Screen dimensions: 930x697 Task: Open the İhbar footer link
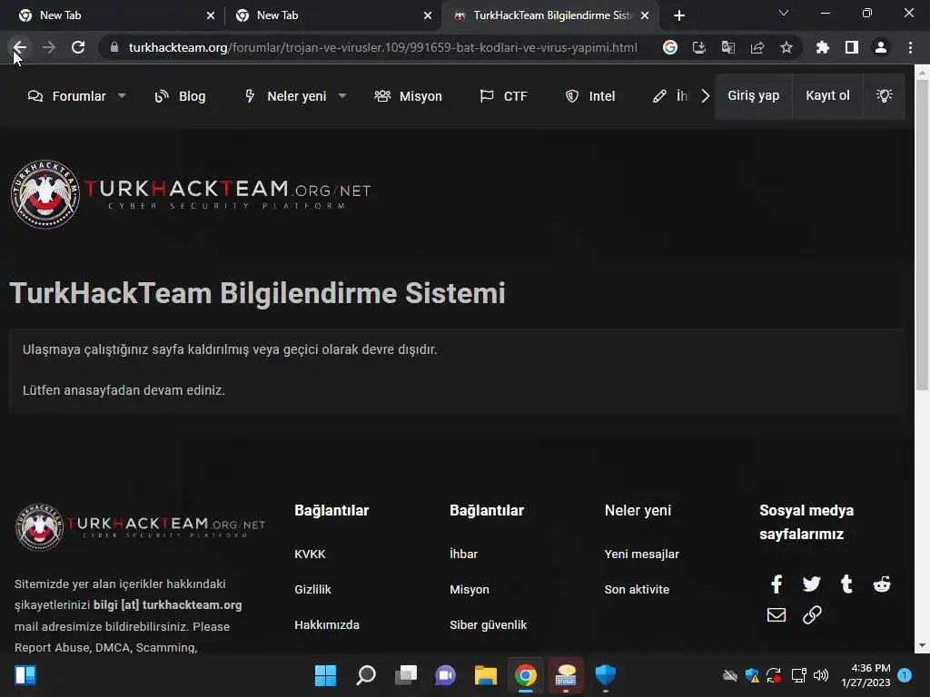coord(463,555)
